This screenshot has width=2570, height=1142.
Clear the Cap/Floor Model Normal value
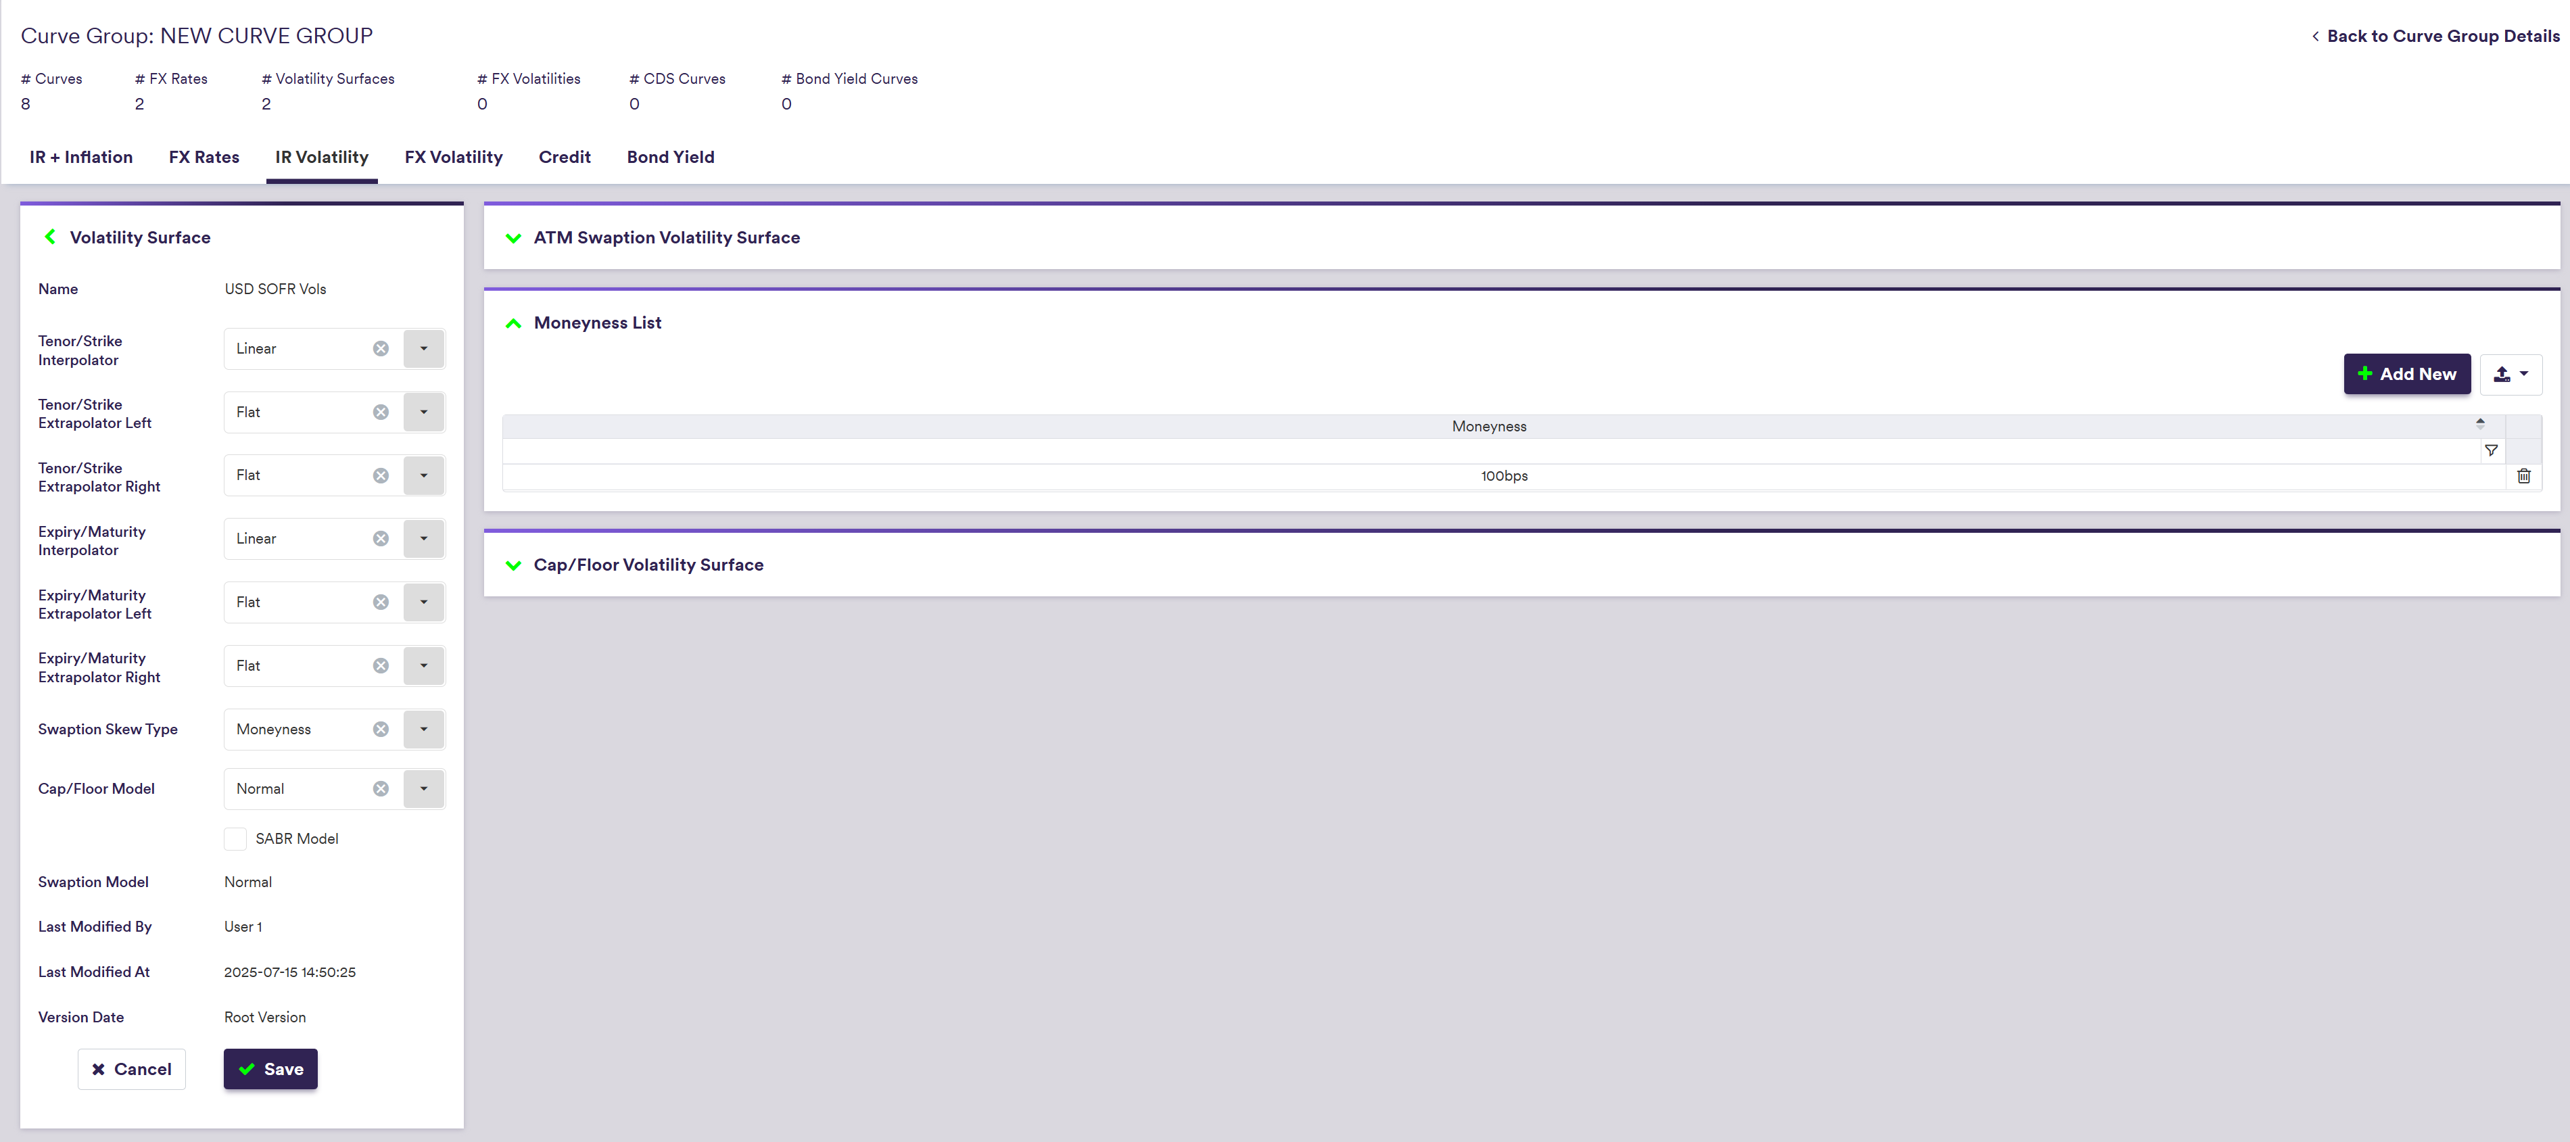coord(380,789)
